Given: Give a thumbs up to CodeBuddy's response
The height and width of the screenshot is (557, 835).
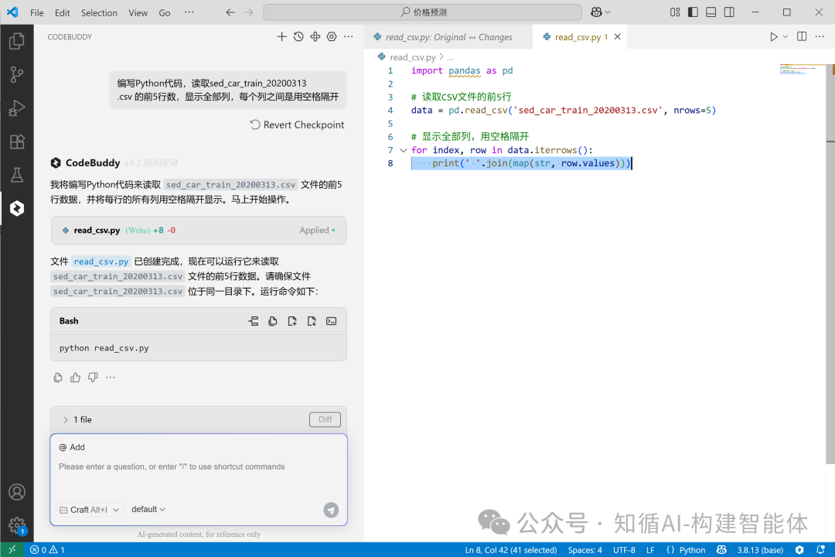Looking at the screenshot, I should click(x=75, y=377).
